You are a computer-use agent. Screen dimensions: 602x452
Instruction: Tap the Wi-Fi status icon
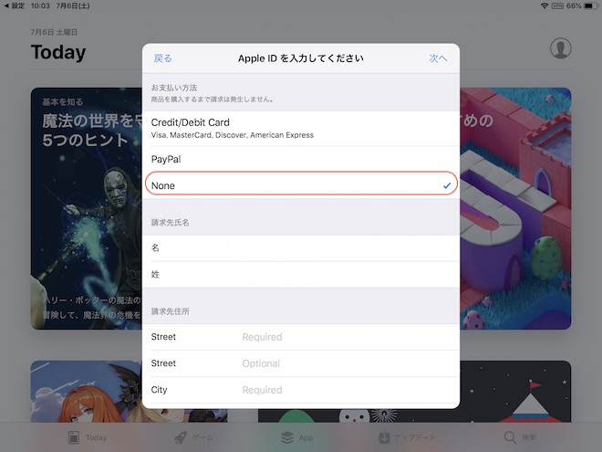pyautogui.click(x=544, y=5)
